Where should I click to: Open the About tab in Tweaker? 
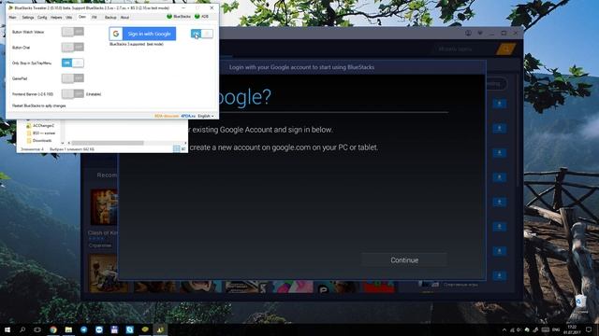(124, 17)
